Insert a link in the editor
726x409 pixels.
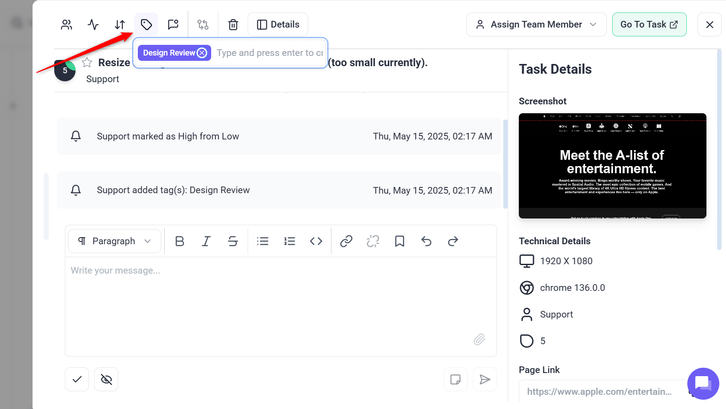pos(346,241)
